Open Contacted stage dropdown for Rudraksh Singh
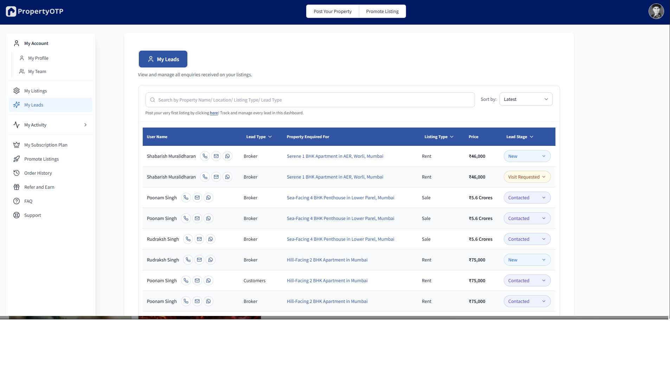The image size is (670, 375). click(527, 239)
